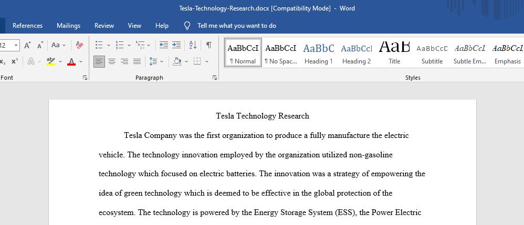Viewport: 524px width, 225px height.
Task: Toggle align left
Action: pyautogui.click(x=99, y=61)
